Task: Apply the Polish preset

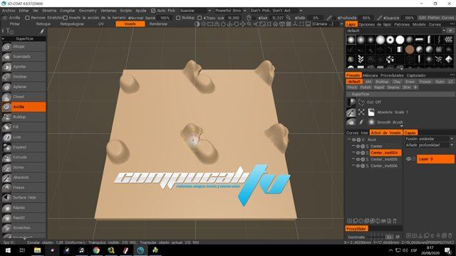Action: click(366, 87)
